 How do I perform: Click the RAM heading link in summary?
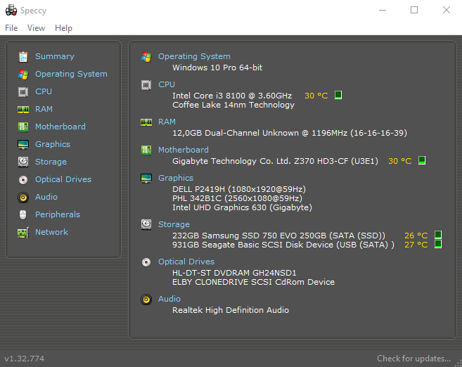coord(167,122)
